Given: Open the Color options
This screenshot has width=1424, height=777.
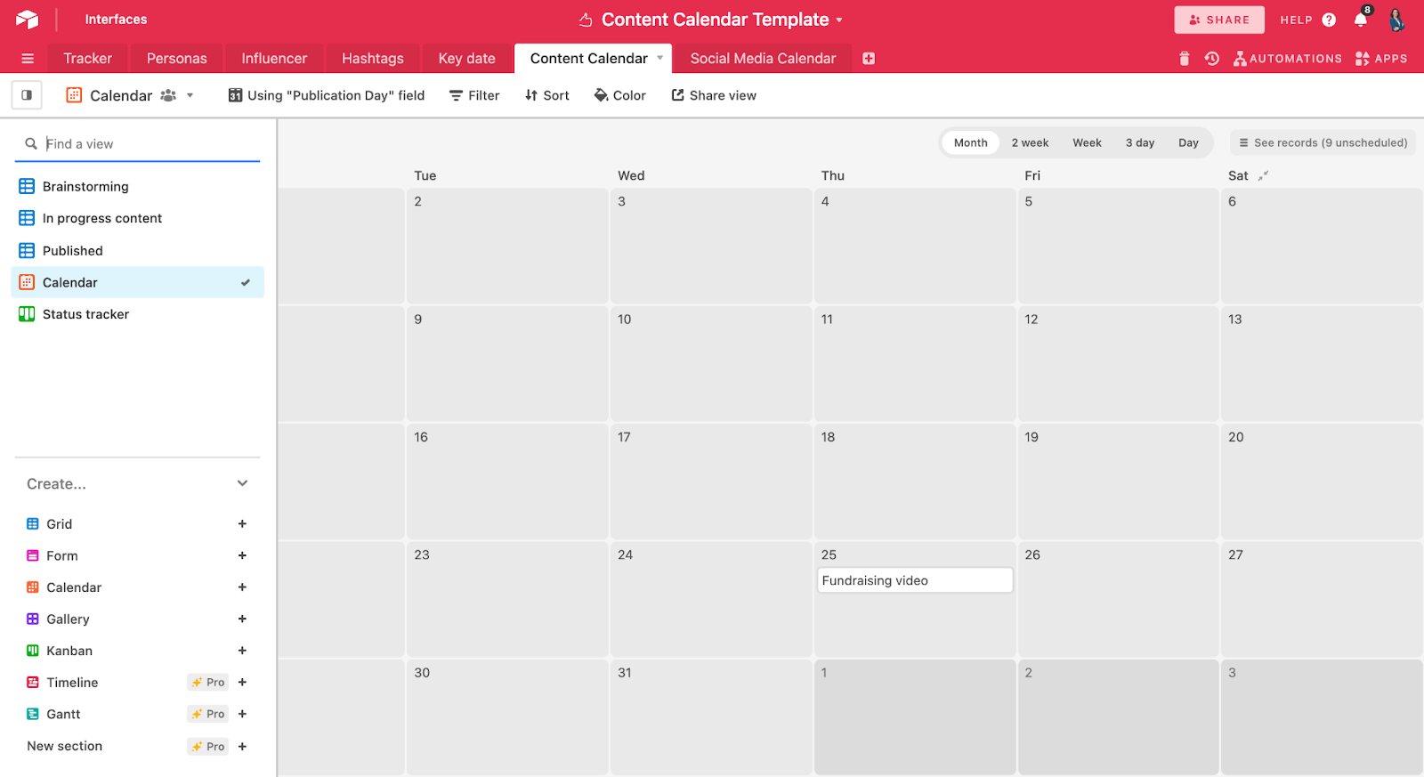Looking at the screenshot, I should coord(620,95).
